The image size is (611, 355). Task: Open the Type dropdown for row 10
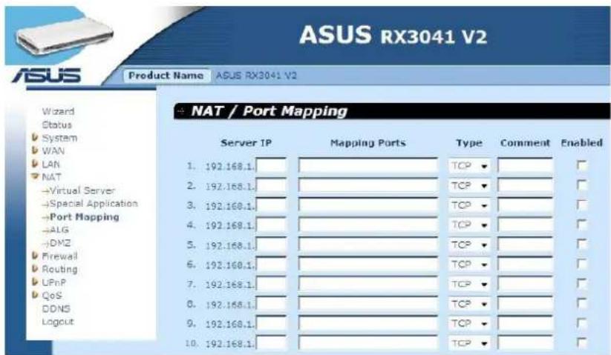(x=469, y=344)
